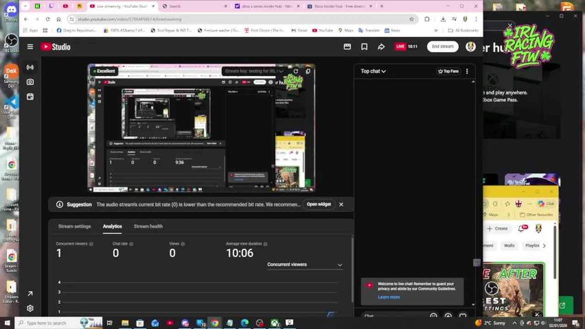This screenshot has height=329, width=585.
Task: Click the bookmark highlight icon in header
Action: (x=364, y=47)
